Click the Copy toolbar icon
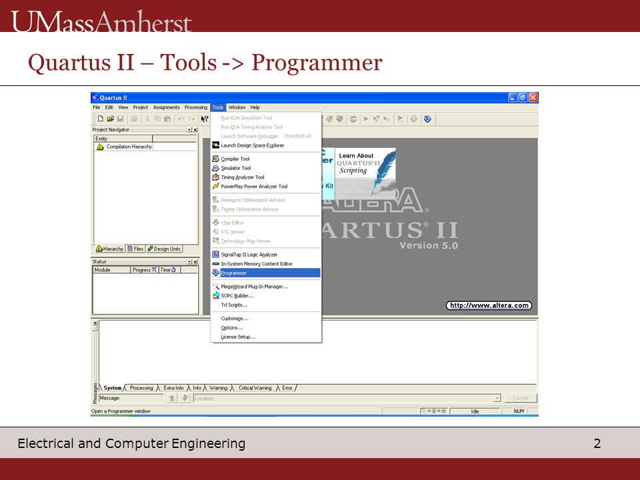 pos(157,119)
